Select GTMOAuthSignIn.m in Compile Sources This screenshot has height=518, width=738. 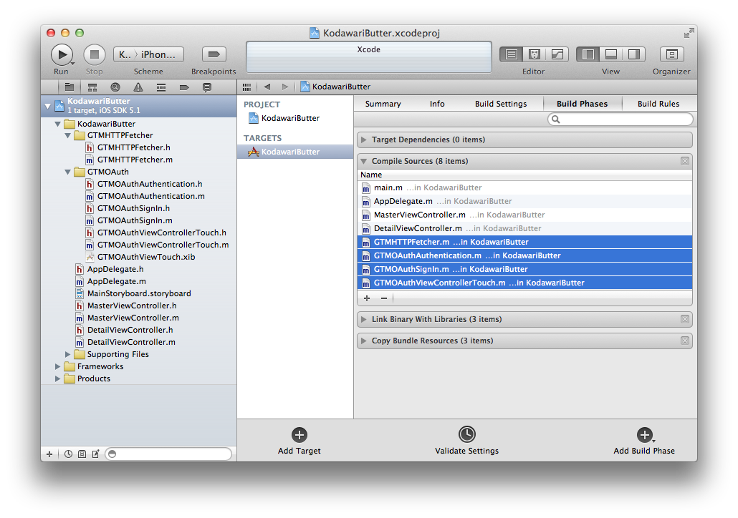pyautogui.click(x=524, y=269)
